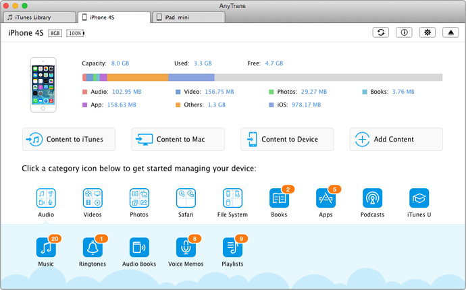Click the orange Others storage bar segment
Screen dimensions: 466x290
click(x=138, y=78)
